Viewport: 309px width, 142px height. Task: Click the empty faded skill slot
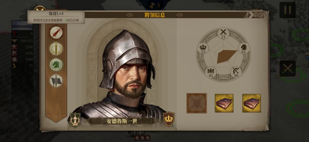(x=56, y=97)
